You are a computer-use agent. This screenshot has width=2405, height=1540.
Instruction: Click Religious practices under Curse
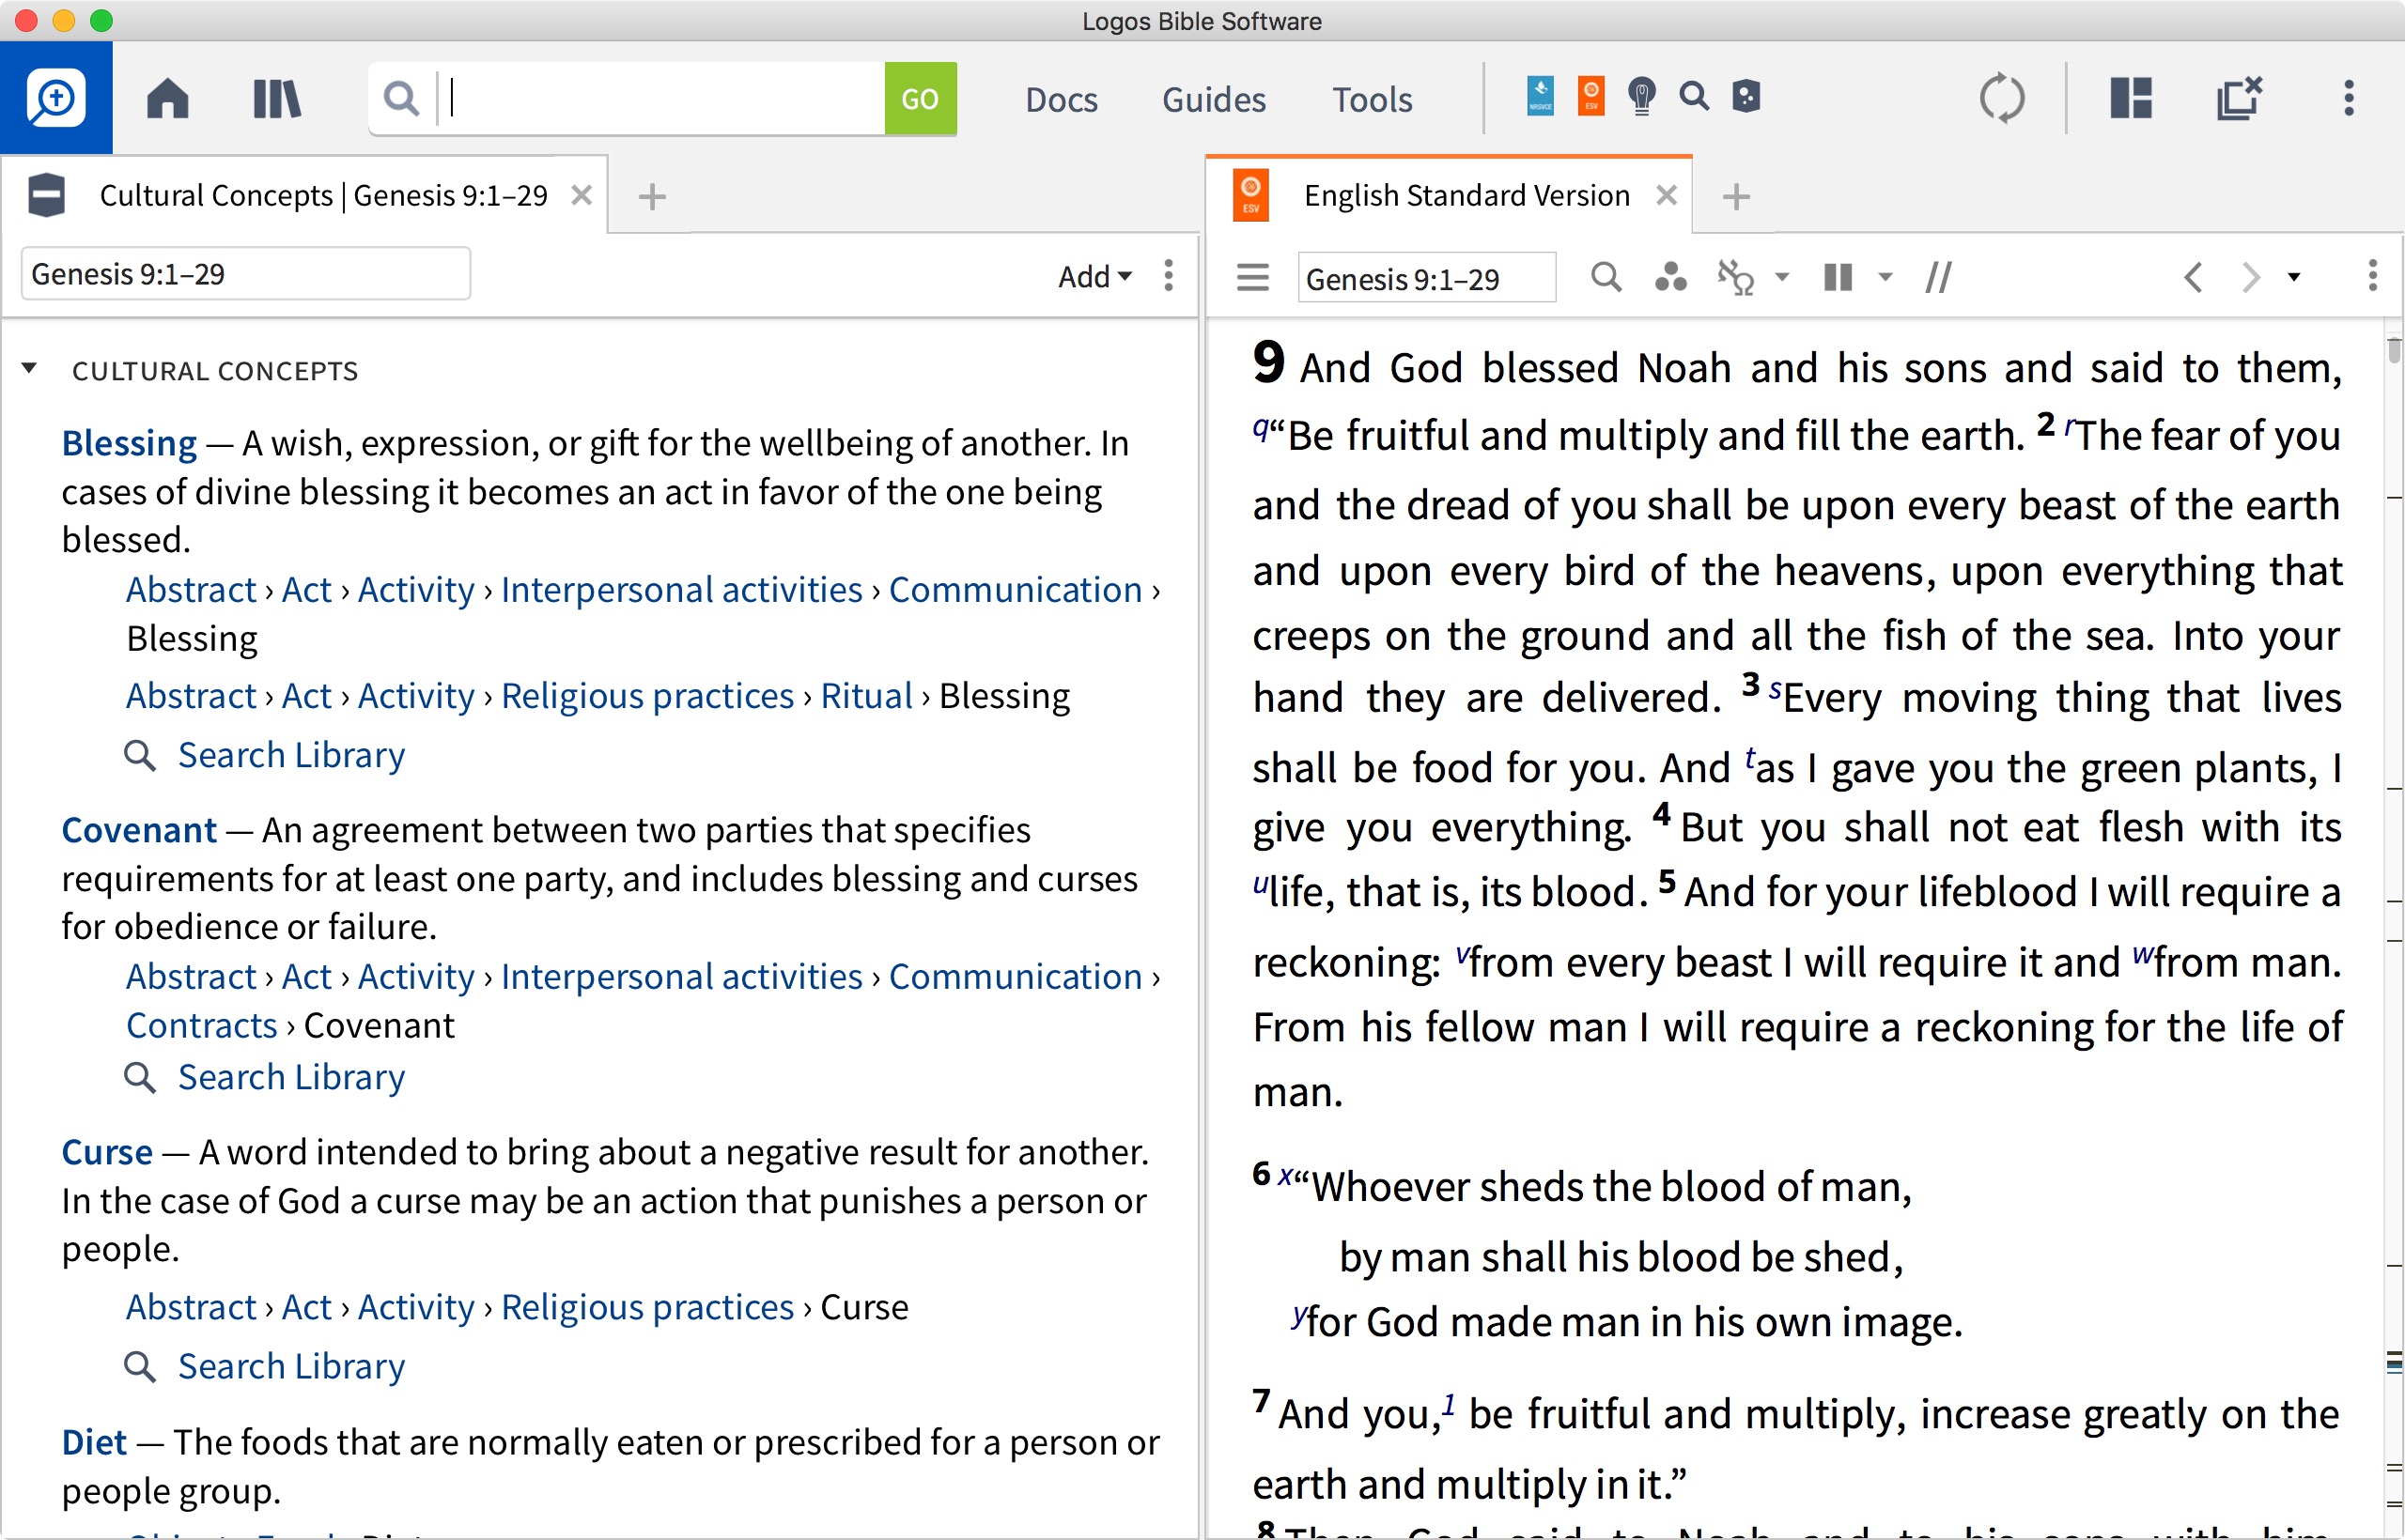tap(647, 1308)
